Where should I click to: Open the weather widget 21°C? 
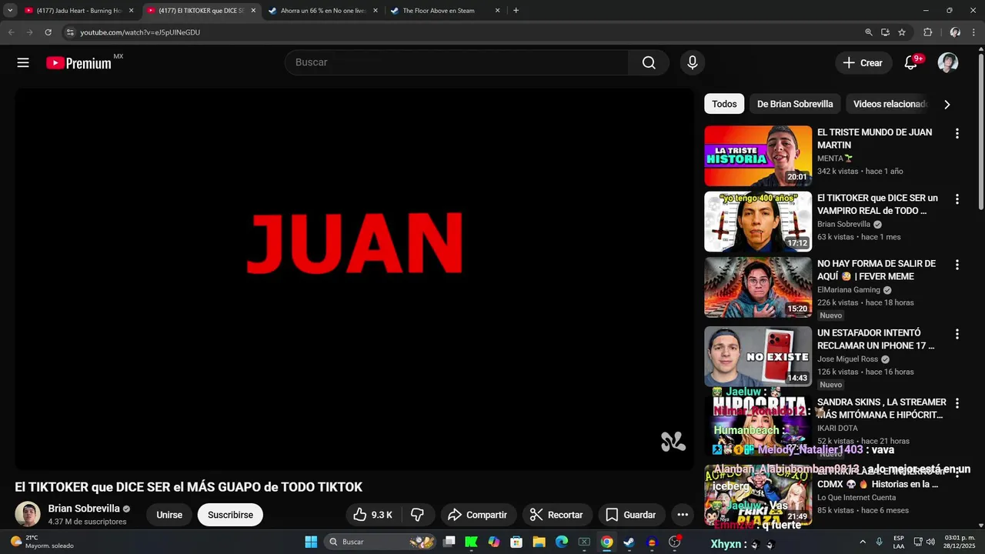tap(42, 542)
